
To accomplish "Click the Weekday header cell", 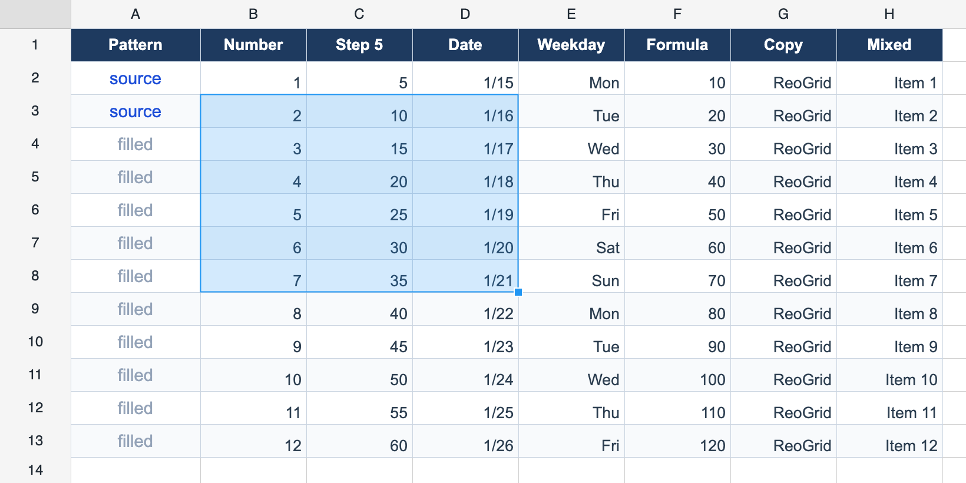I will 571,45.
